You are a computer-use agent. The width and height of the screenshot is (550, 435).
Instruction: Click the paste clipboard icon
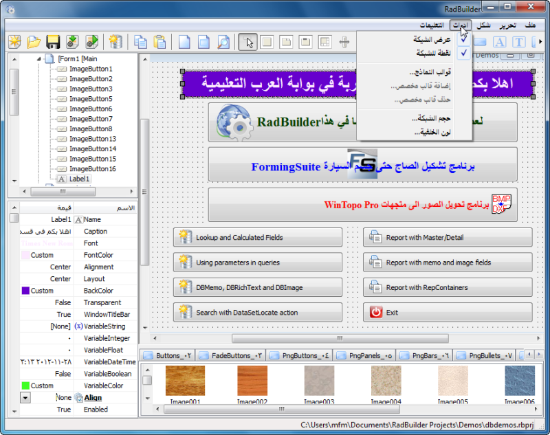click(159, 42)
